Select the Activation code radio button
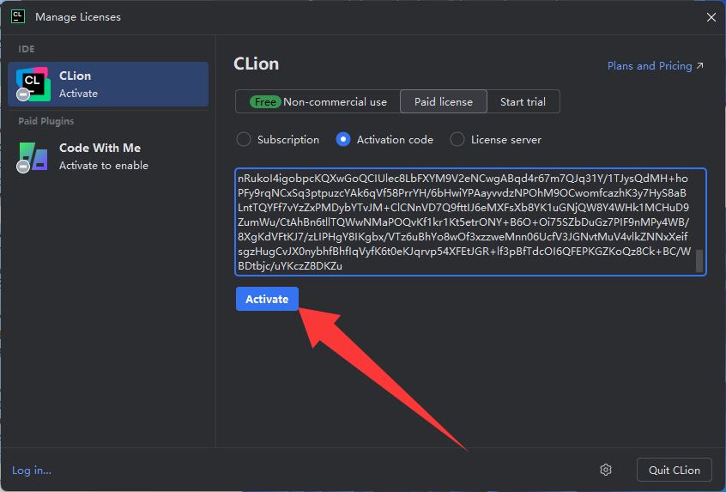The height and width of the screenshot is (492, 726). (x=343, y=139)
